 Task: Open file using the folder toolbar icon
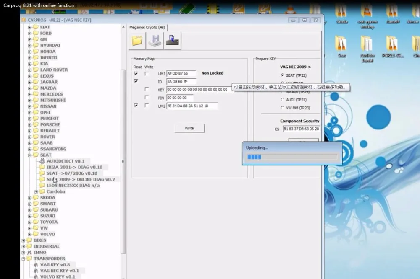click(x=137, y=41)
